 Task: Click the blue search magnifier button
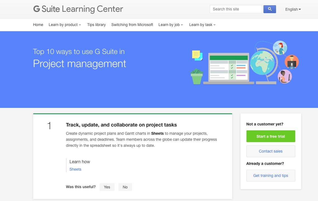[269, 9]
